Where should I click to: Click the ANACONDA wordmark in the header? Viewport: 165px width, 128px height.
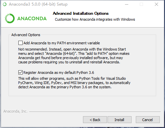[x=32, y=18]
